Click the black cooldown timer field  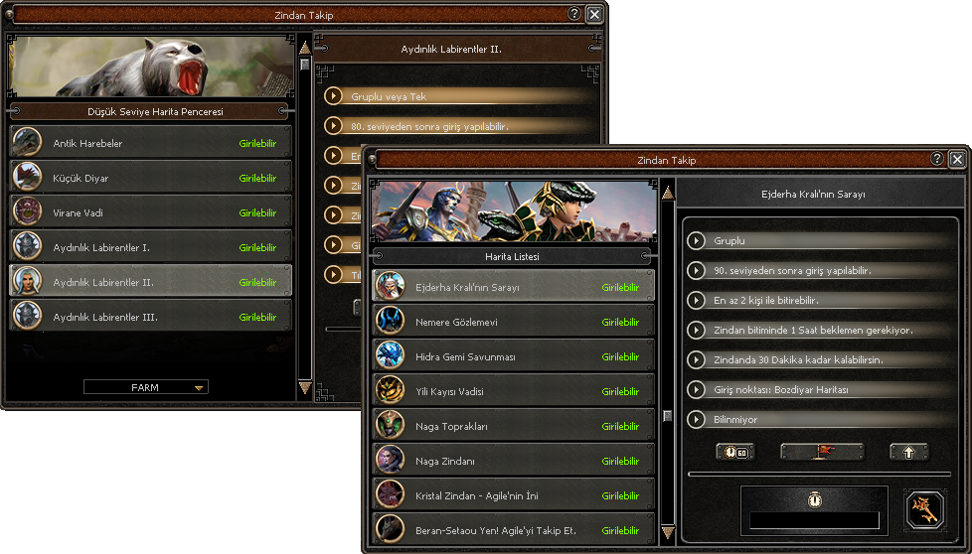815,520
